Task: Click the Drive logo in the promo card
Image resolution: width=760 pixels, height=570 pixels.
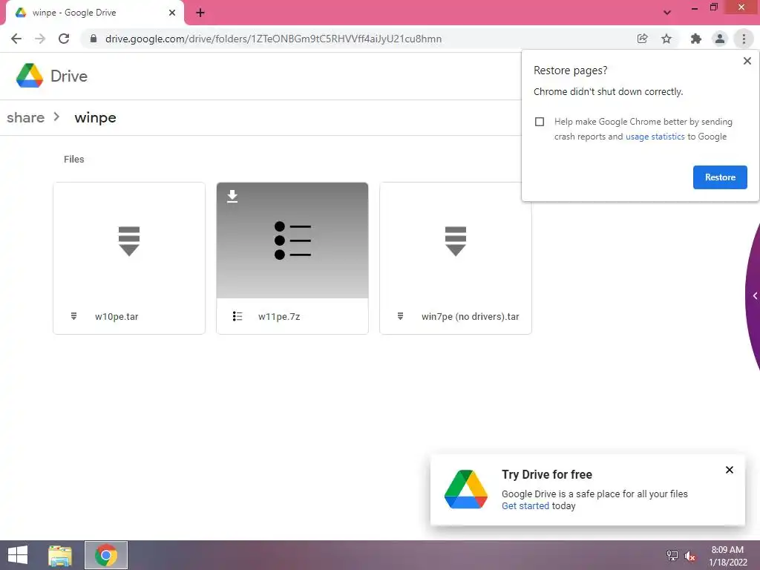Action: [x=466, y=490]
